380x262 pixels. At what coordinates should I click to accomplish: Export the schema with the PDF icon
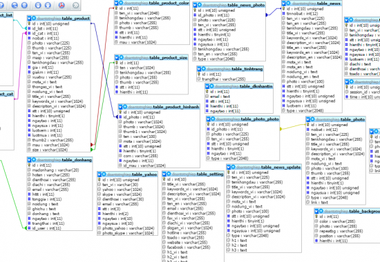click(61, 5)
